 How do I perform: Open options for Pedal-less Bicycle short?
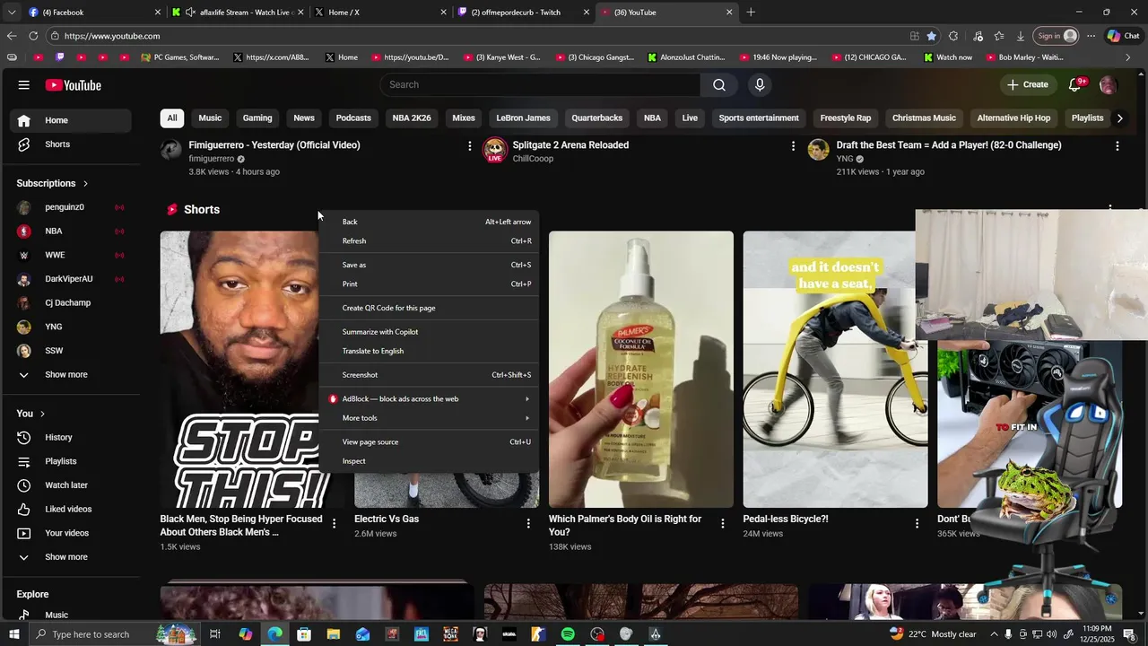[917, 523]
